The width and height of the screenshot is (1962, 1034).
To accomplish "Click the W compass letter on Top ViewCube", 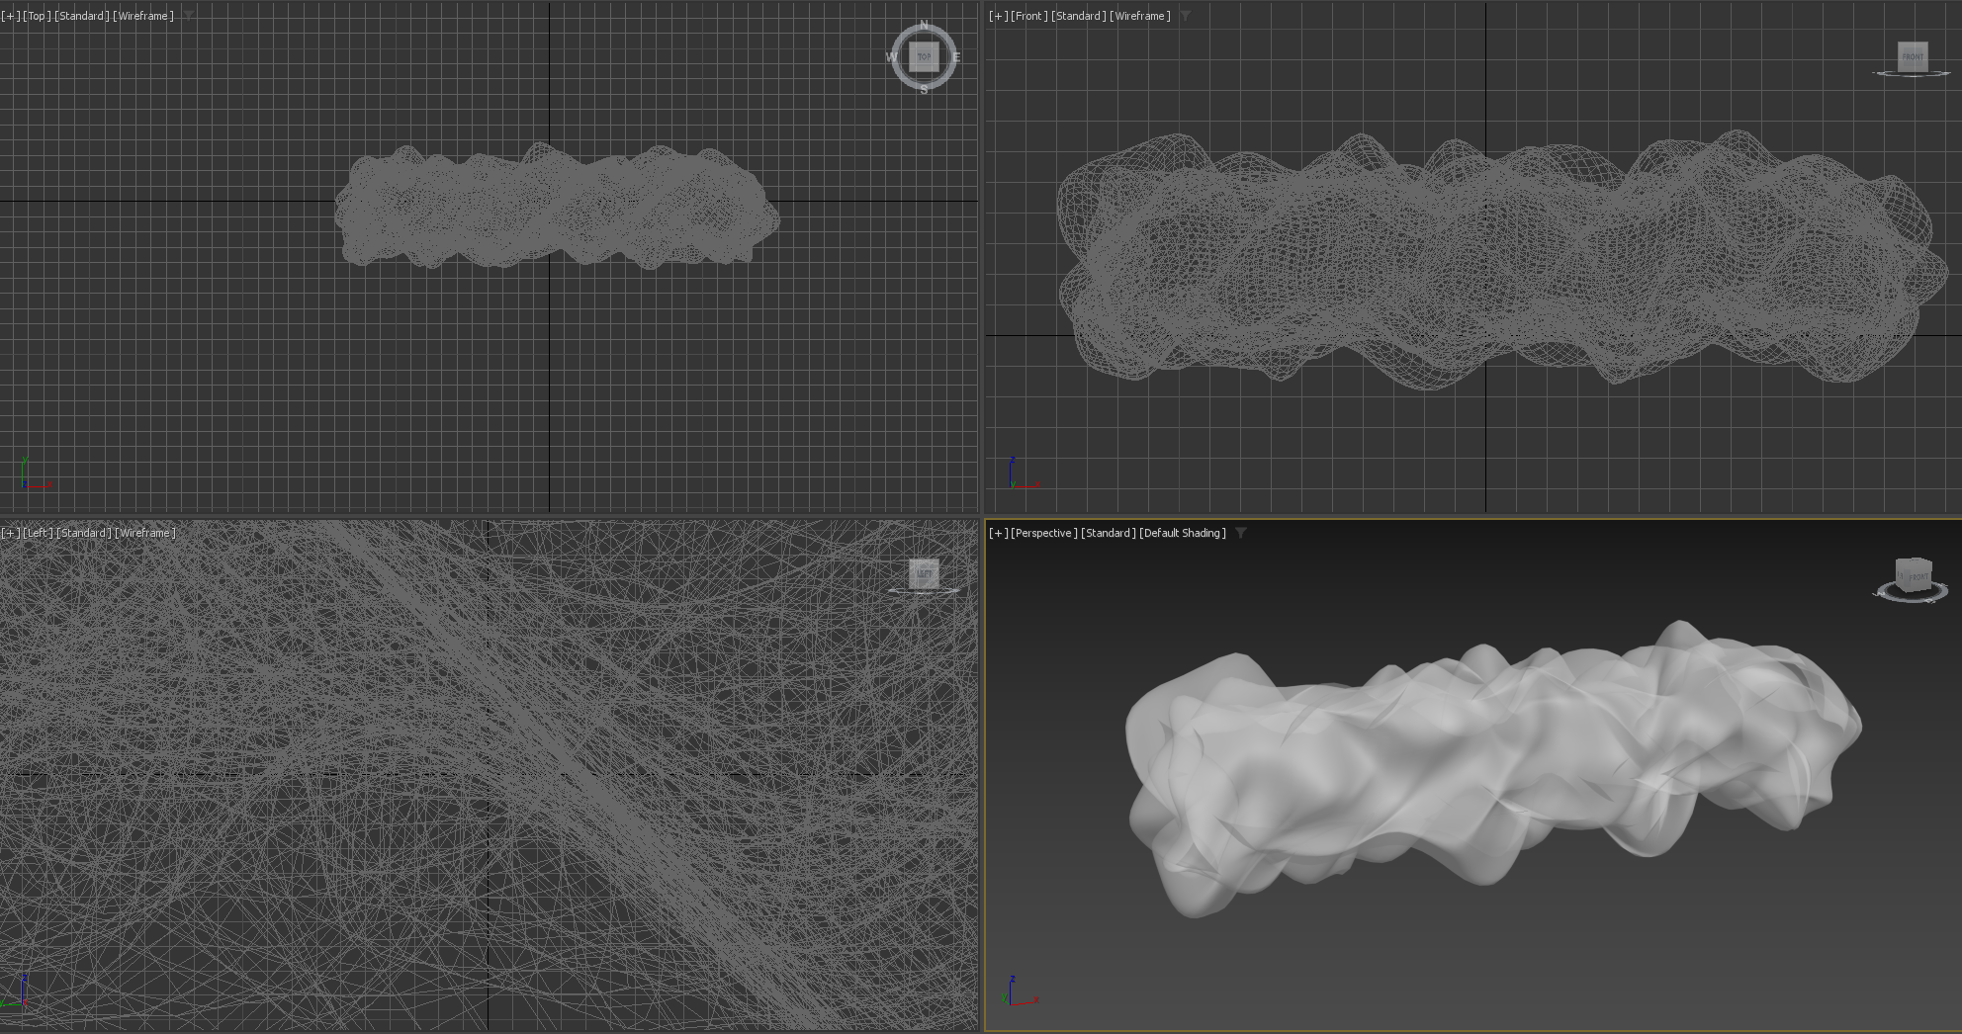I will point(892,57).
